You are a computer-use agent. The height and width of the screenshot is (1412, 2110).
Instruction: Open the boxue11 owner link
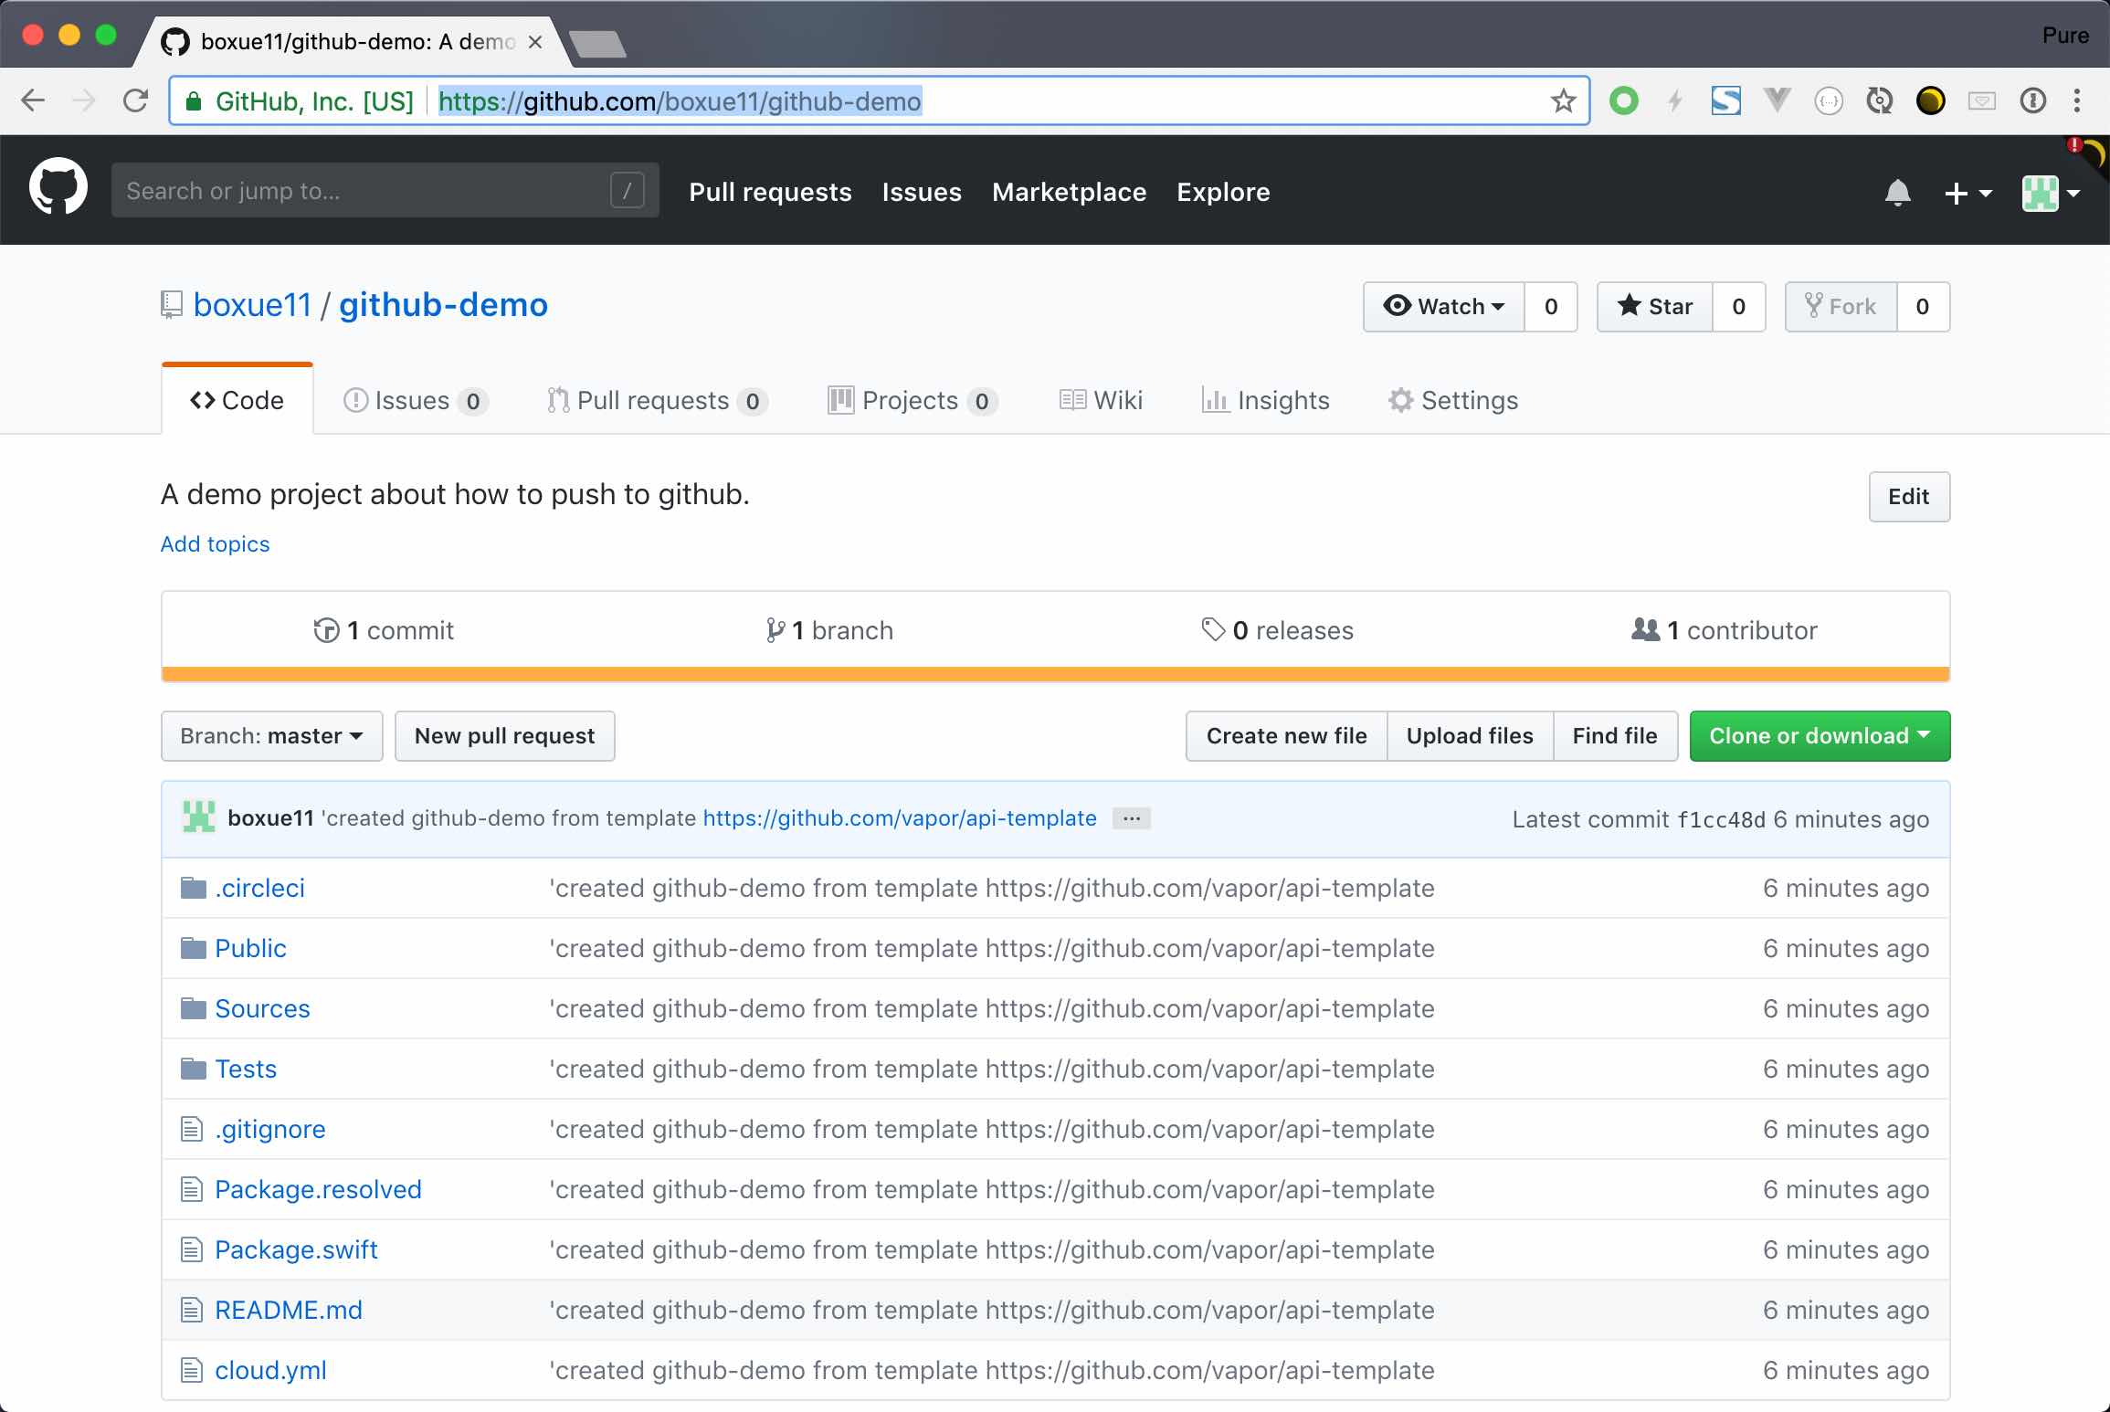253,304
